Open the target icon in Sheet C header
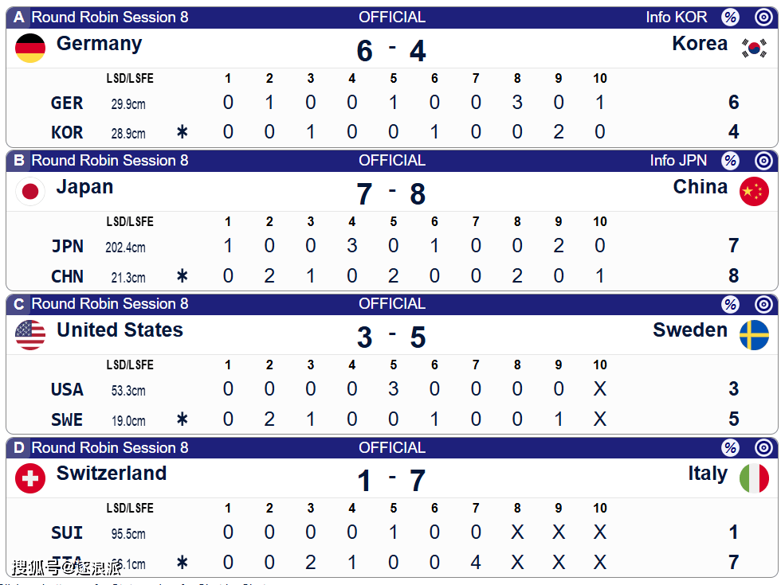The image size is (781, 585). coord(763,304)
